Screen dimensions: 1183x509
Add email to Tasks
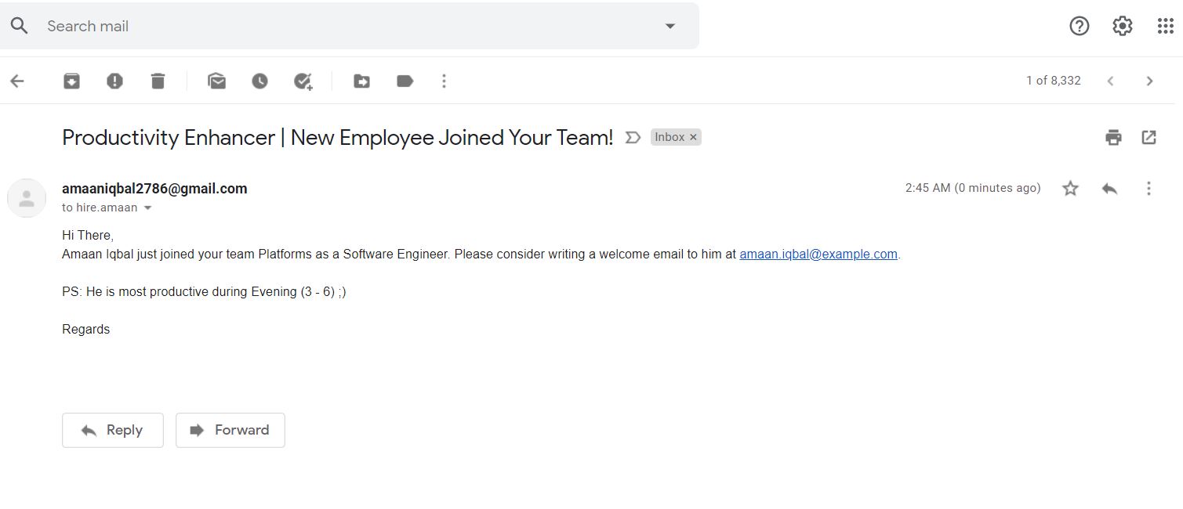point(303,81)
